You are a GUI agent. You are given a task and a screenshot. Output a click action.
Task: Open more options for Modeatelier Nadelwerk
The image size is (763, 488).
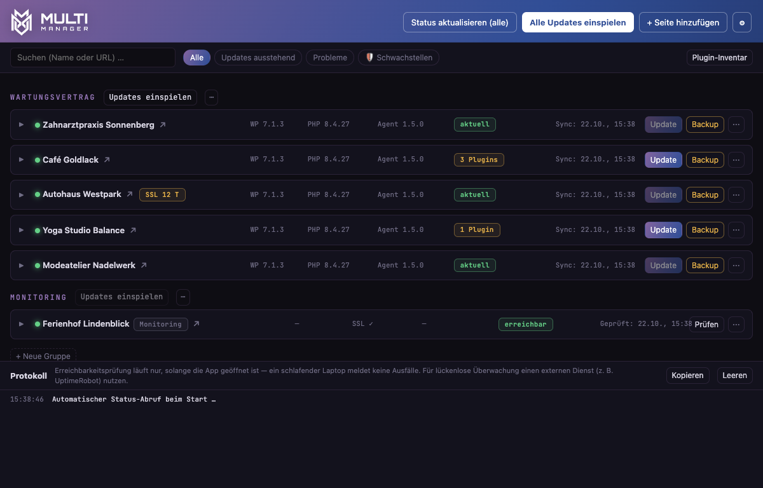point(736,266)
